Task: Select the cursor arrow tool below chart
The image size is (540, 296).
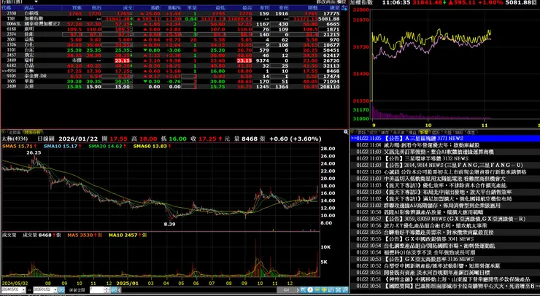Action: tap(304, 290)
